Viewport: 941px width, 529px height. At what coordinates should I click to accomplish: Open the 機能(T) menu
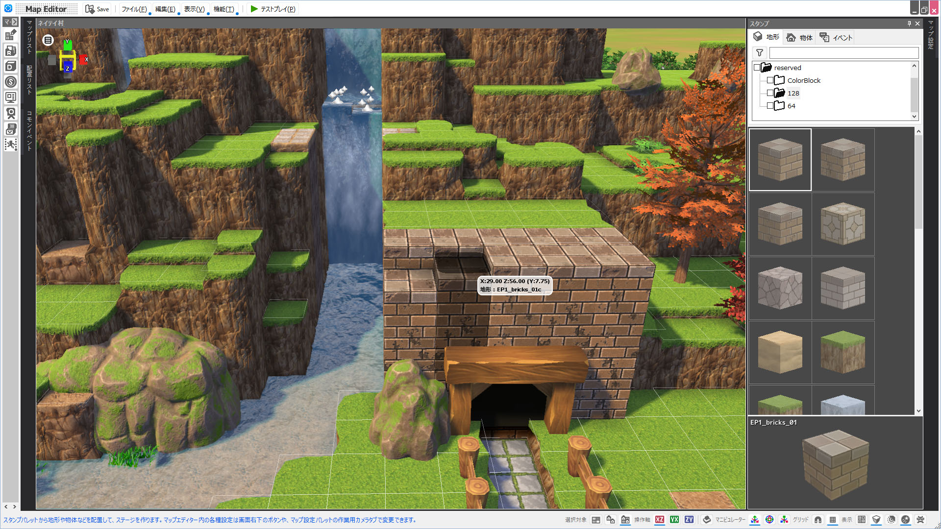pos(223,9)
